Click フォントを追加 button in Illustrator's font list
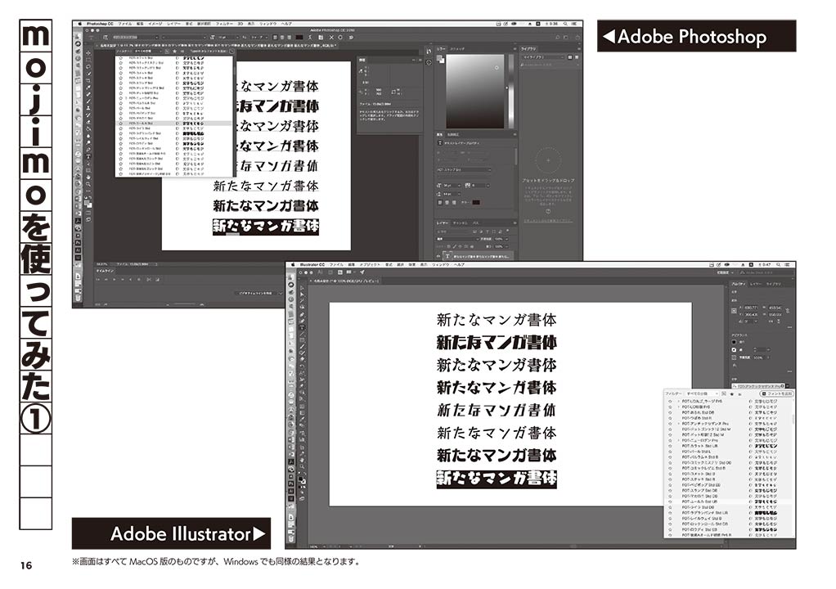Image resolution: width=836 pixels, height=589 pixels. pos(776,394)
